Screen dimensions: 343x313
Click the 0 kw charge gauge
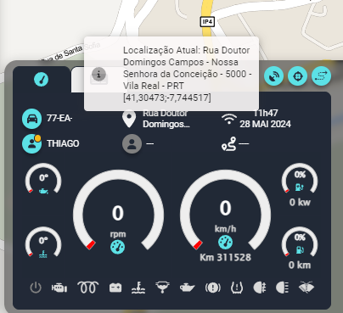click(300, 185)
